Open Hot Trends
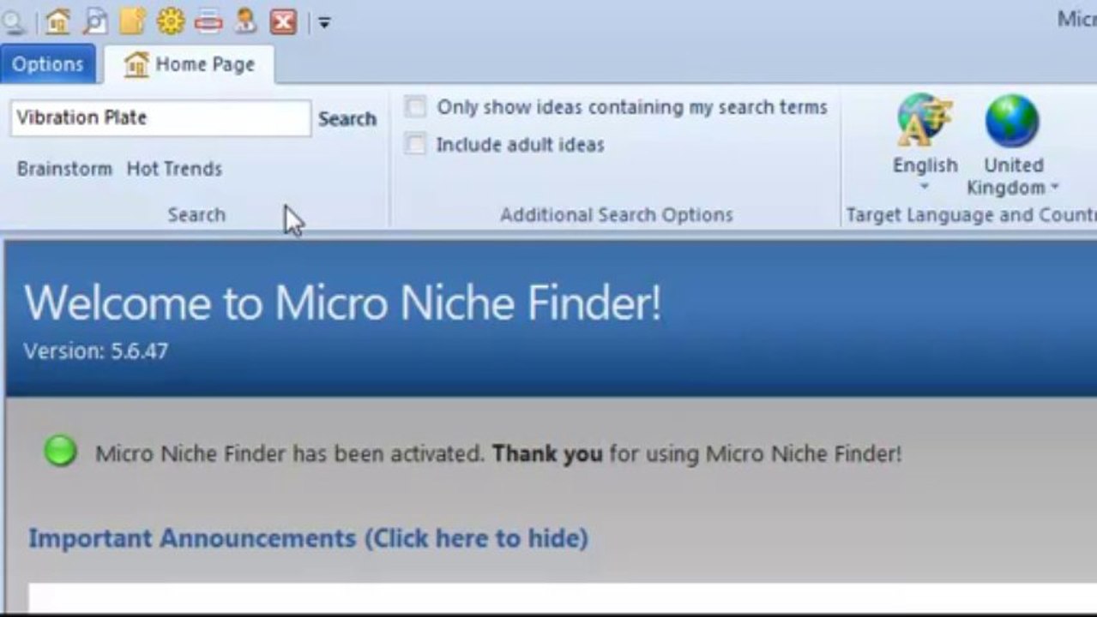 [174, 169]
